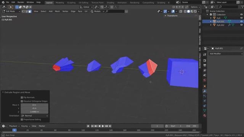Hide the Куб.001 object eye icon
The width and height of the screenshot is (244, 137).
(241, 21)
